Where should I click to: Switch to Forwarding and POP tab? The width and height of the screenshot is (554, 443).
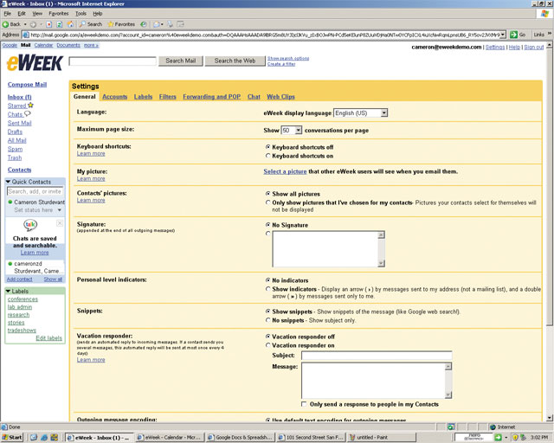pos(211,96)
